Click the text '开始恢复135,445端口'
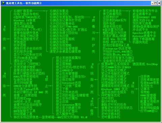This screenshot has height=123, width=162. click(117, 55)
